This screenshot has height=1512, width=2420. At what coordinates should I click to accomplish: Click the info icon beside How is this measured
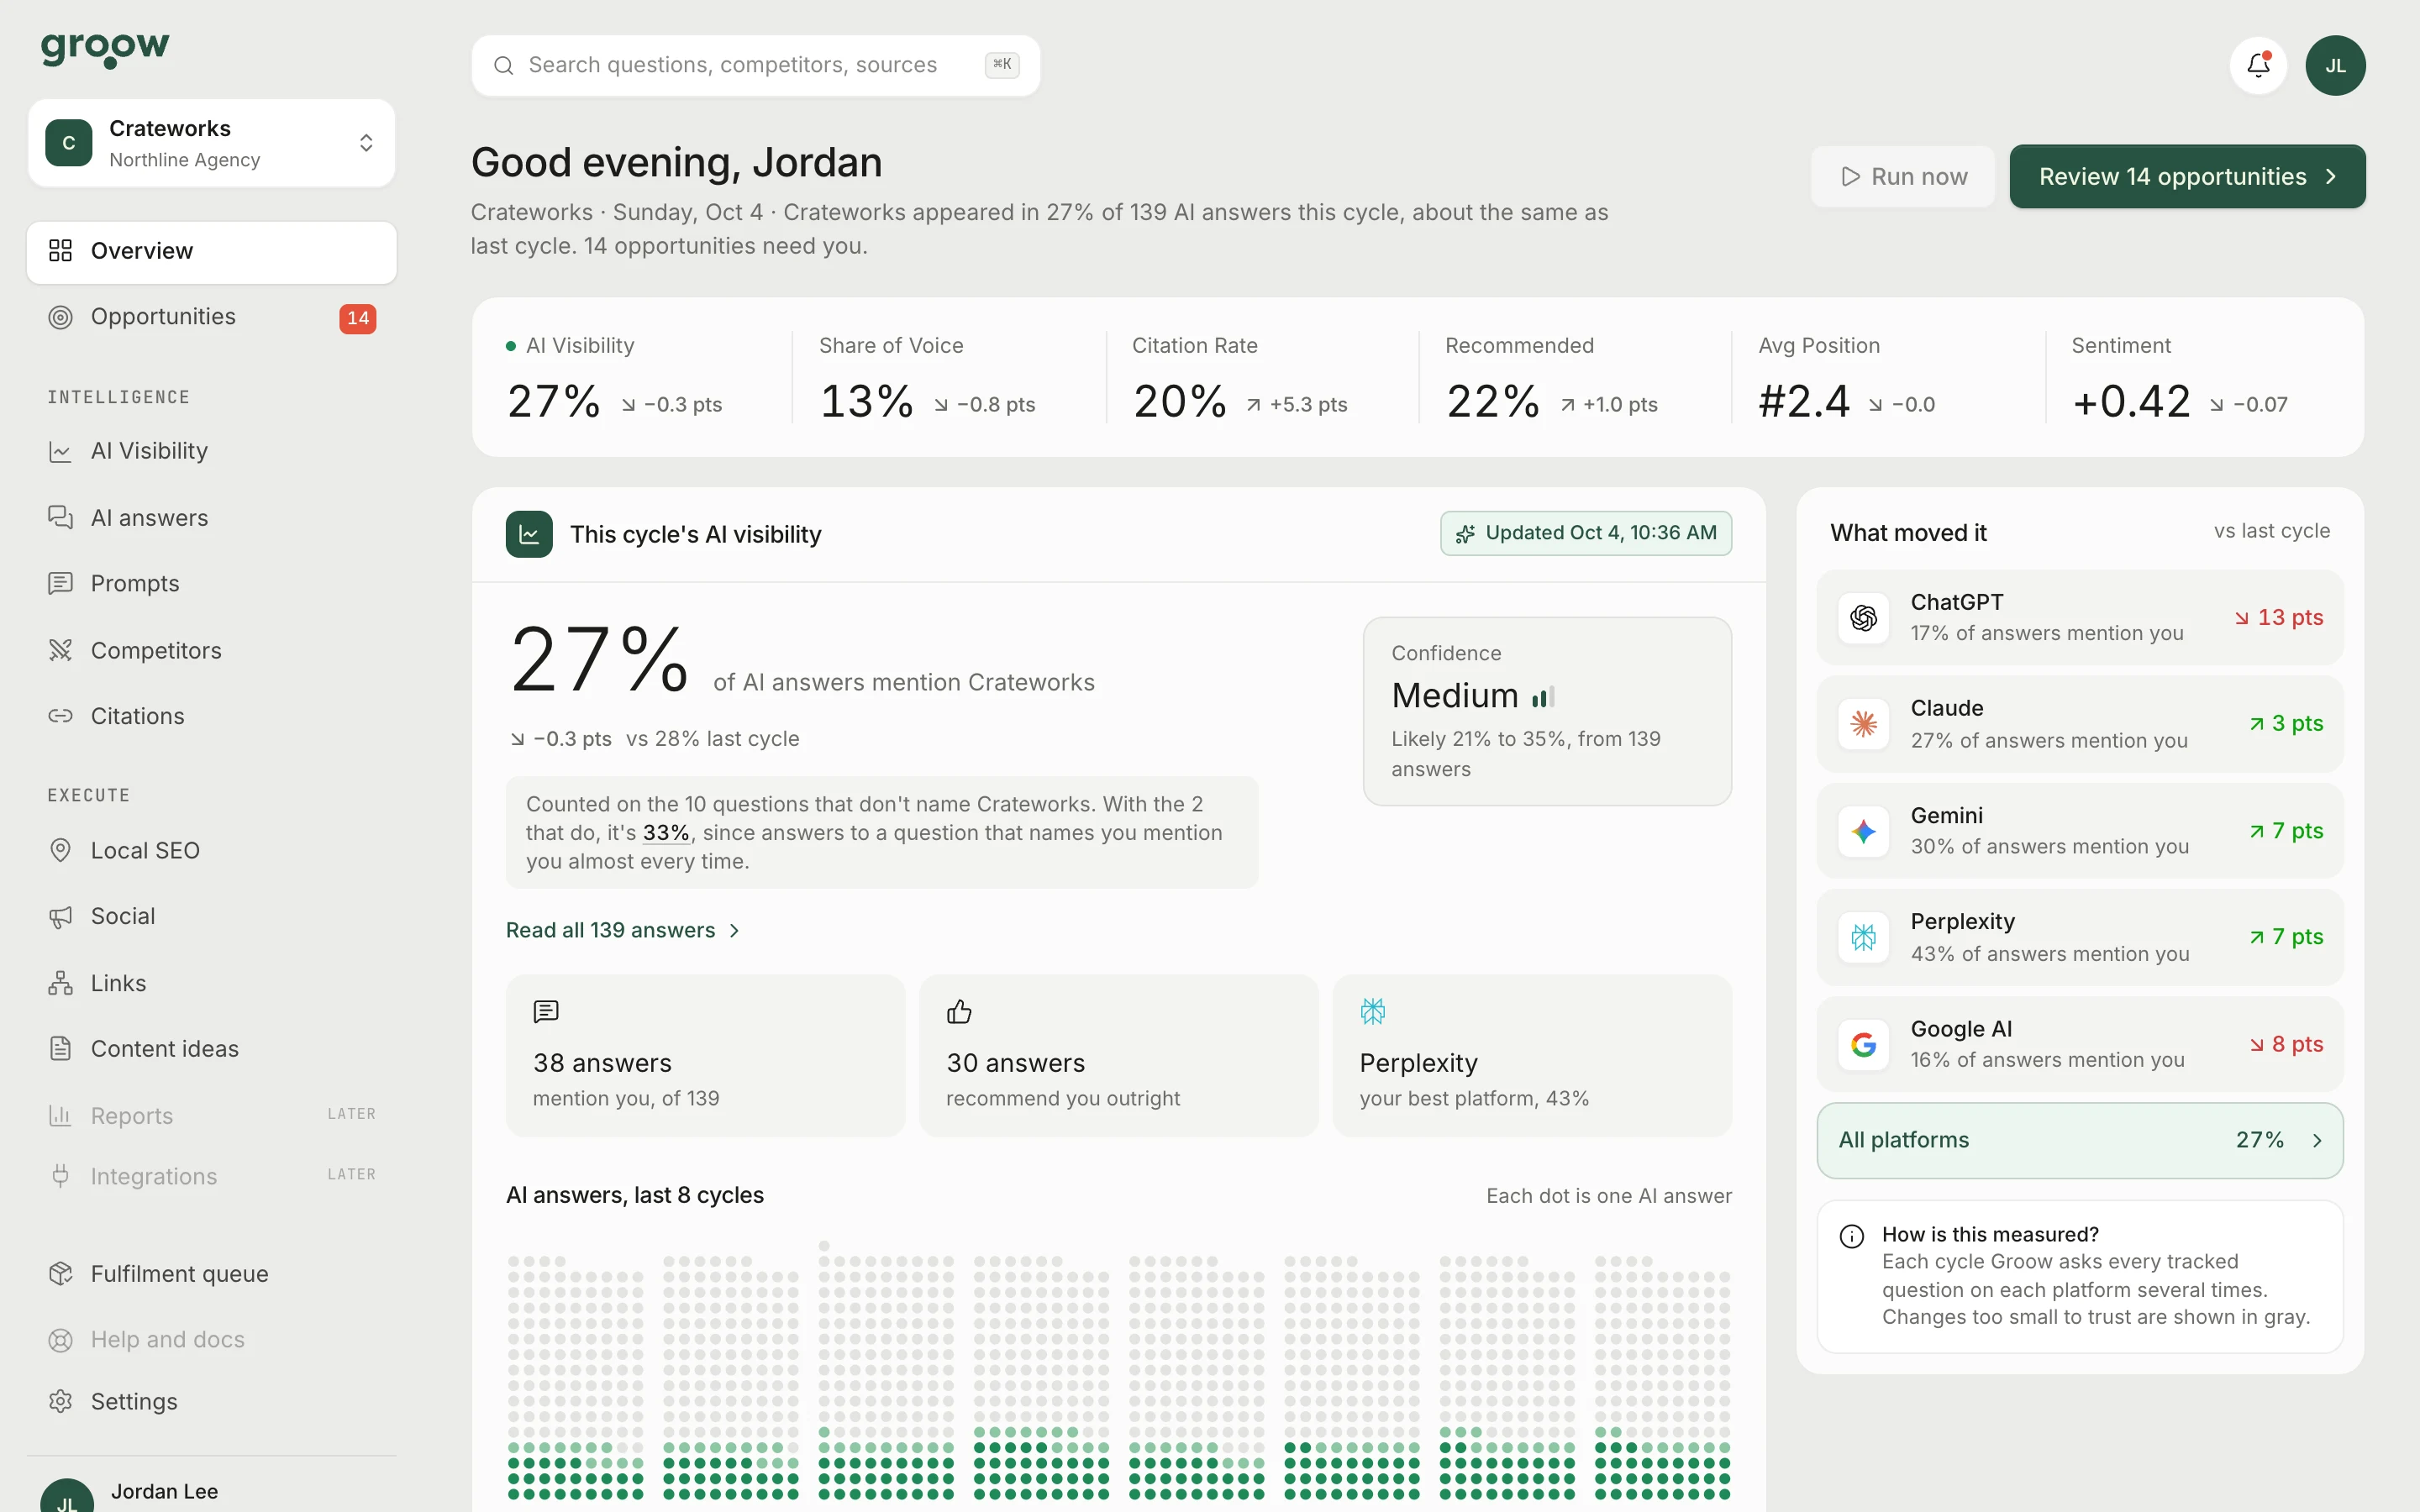click(x=1852, y=1237)
